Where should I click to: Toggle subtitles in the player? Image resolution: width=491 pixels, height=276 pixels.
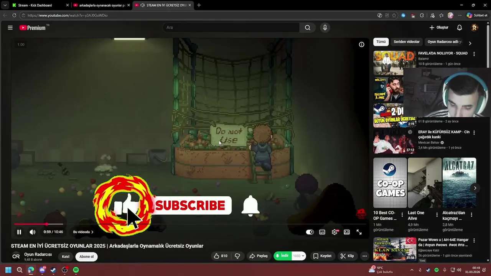[322, 232]
